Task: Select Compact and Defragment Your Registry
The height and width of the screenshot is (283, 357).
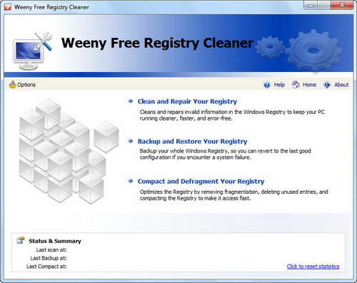Action: [201, 181]
